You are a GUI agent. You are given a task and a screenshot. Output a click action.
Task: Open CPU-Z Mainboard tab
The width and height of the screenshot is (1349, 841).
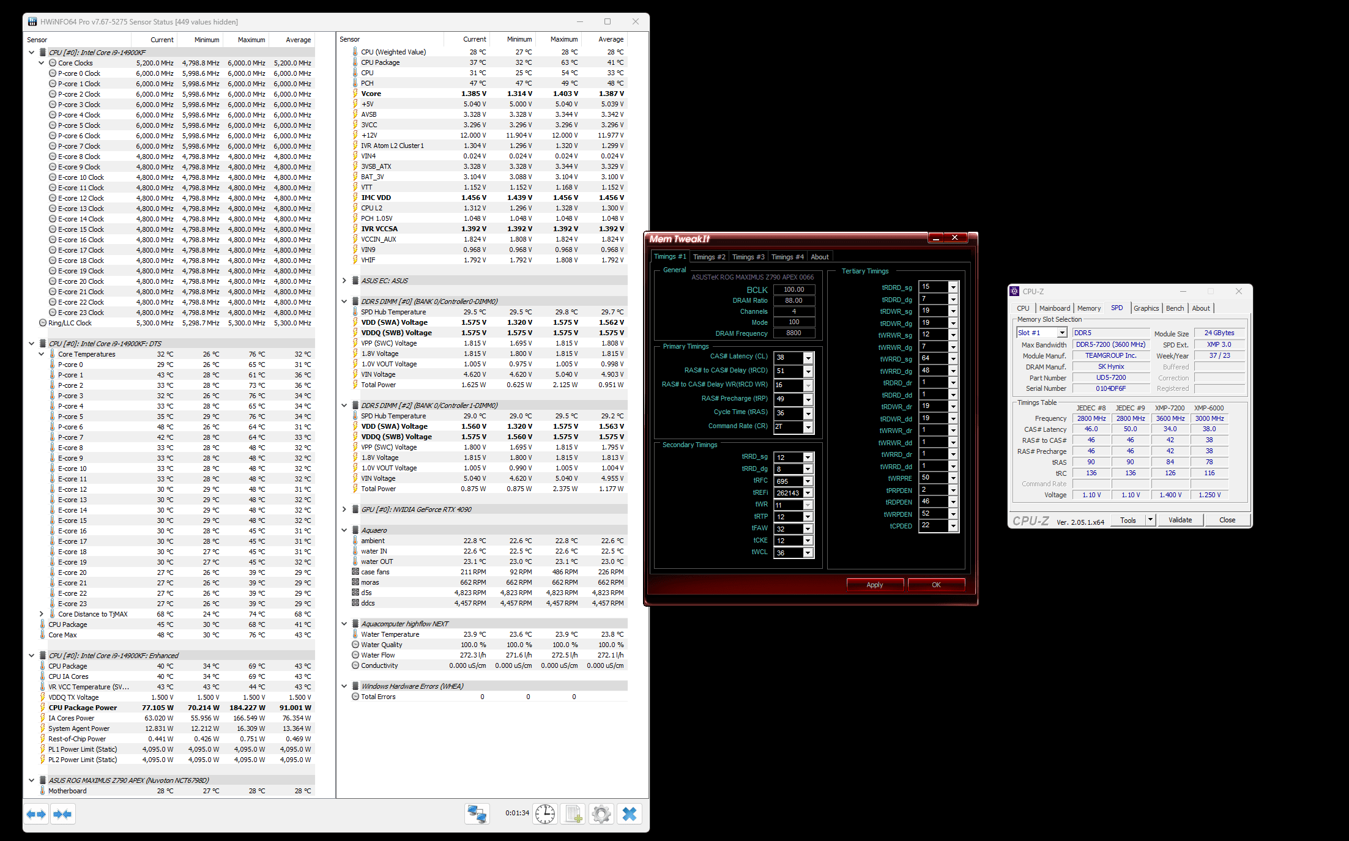[1055, 308]
